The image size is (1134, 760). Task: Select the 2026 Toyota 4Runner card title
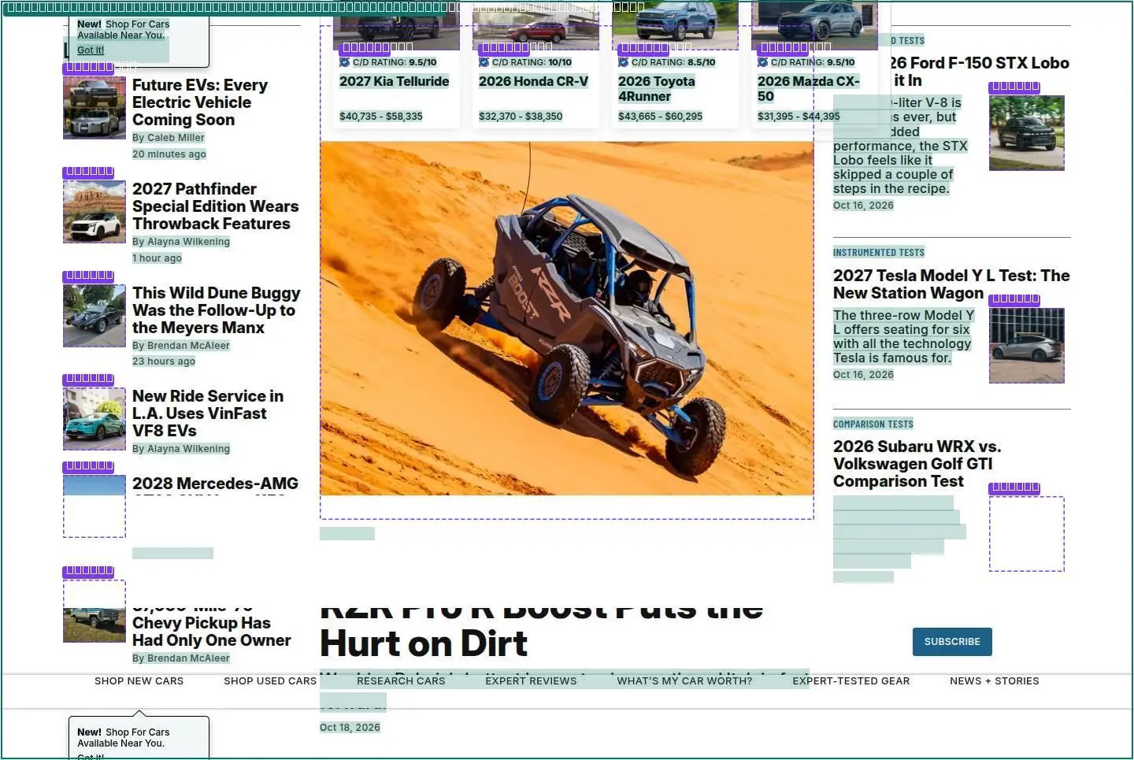(657, 89)
